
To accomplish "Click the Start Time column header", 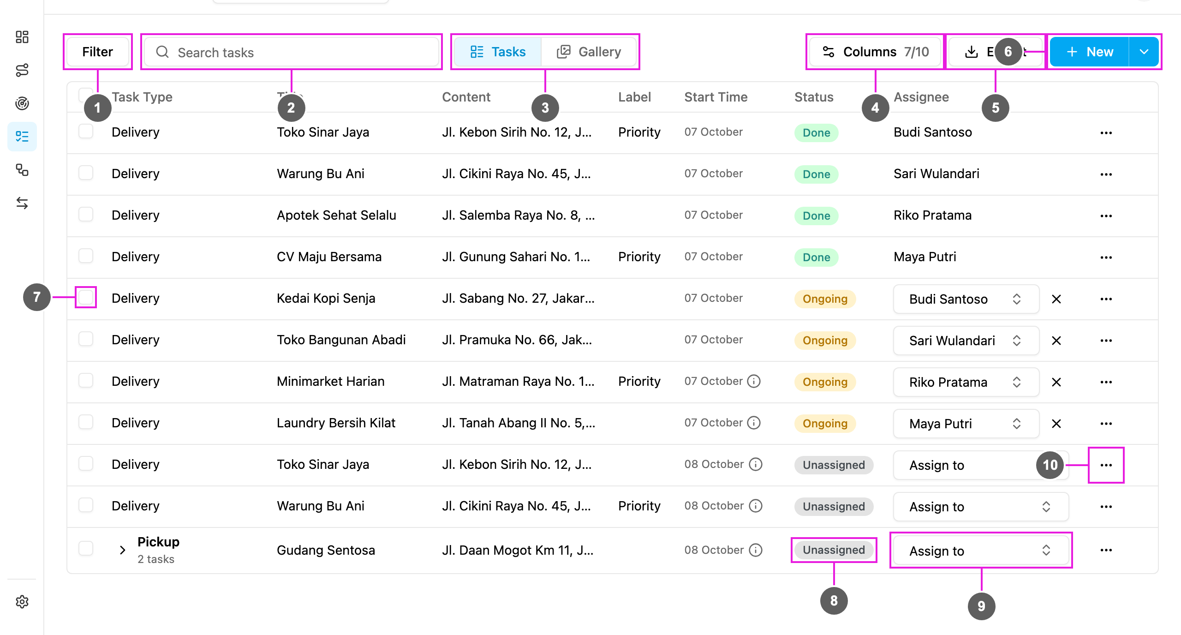I will click(x=716, y=97).
